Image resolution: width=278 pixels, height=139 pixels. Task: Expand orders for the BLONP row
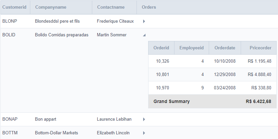click(x=144, y=21)
